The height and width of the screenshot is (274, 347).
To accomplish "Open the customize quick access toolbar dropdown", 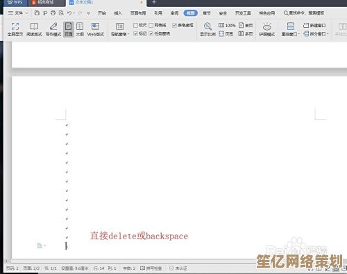I will point(88,13).
